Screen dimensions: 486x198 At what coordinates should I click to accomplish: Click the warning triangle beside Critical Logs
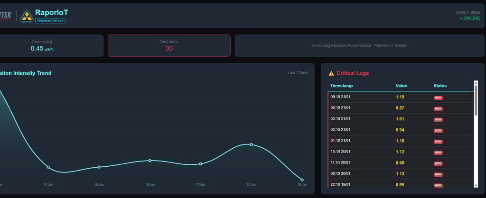[331, 73]
